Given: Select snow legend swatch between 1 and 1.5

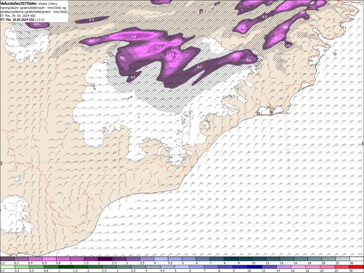Looking at the screenshot, I should coord(77,259).
